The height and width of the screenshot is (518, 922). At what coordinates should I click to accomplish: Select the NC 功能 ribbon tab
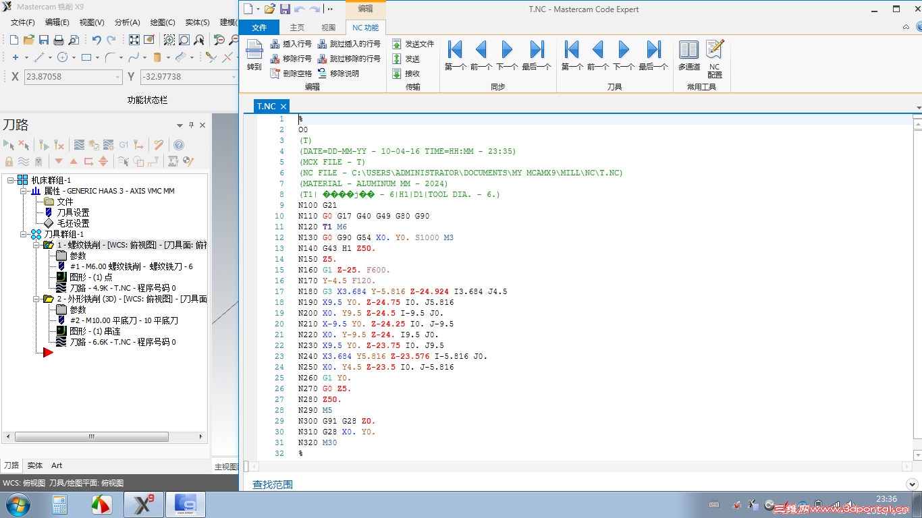point(365,28)
